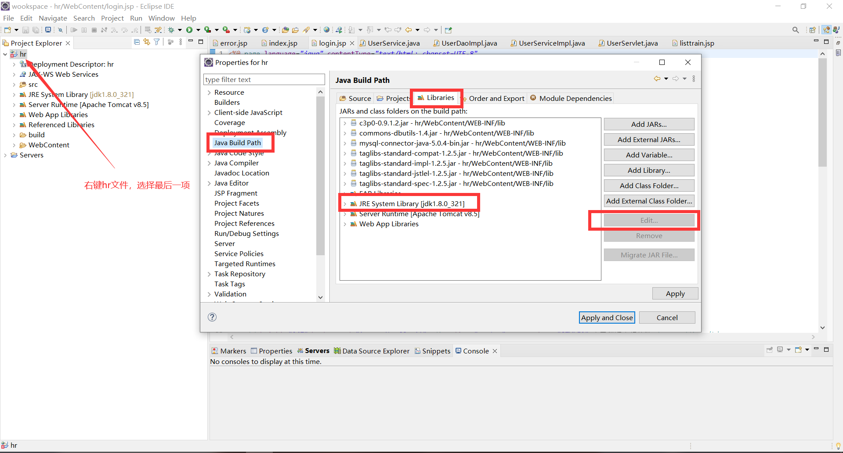Expand the Validation category
Image resolution: width=843 pixels, height=453 pixels.
pyautogui.click(x=209, y=294)
